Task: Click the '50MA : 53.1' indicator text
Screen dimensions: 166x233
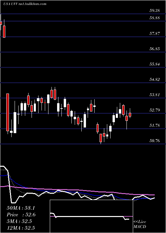Action: [21, 208]
